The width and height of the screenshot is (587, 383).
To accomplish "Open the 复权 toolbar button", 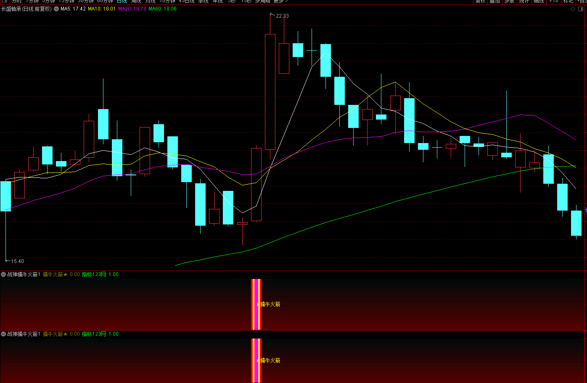I will [481, 1].
